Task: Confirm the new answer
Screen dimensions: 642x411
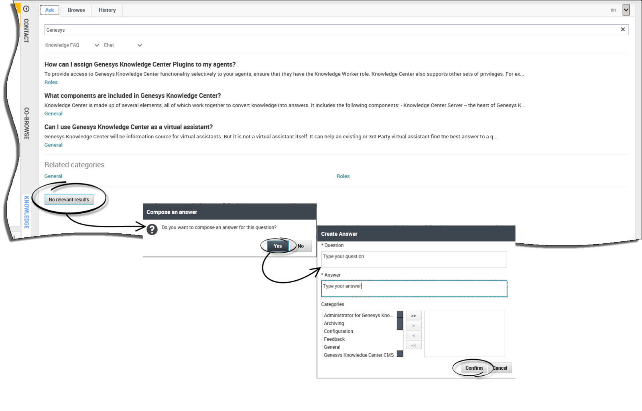Action: (474, 368)
